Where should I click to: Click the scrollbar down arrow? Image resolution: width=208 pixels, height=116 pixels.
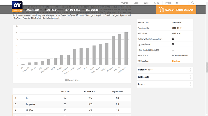pyautogui.click(x=207, y=115)
